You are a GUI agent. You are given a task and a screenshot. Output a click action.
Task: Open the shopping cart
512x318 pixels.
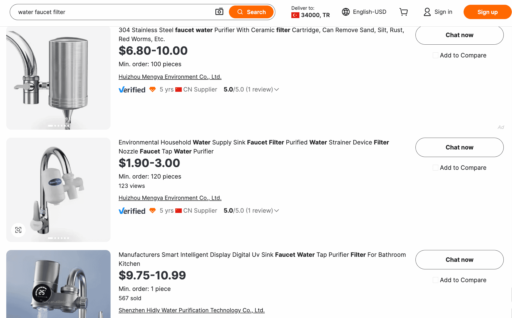click(403, 12)
